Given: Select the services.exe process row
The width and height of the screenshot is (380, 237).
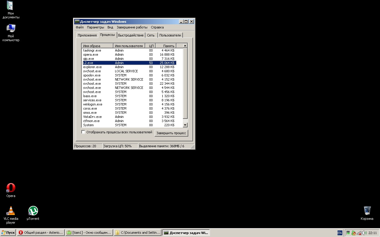Looking at the screenshot, I should (x=129, y=100).
